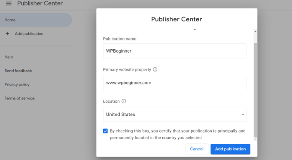The image size is (292, 160).
Task: Click the Publisher Center page title in header
Action: (x=40, y=3)
